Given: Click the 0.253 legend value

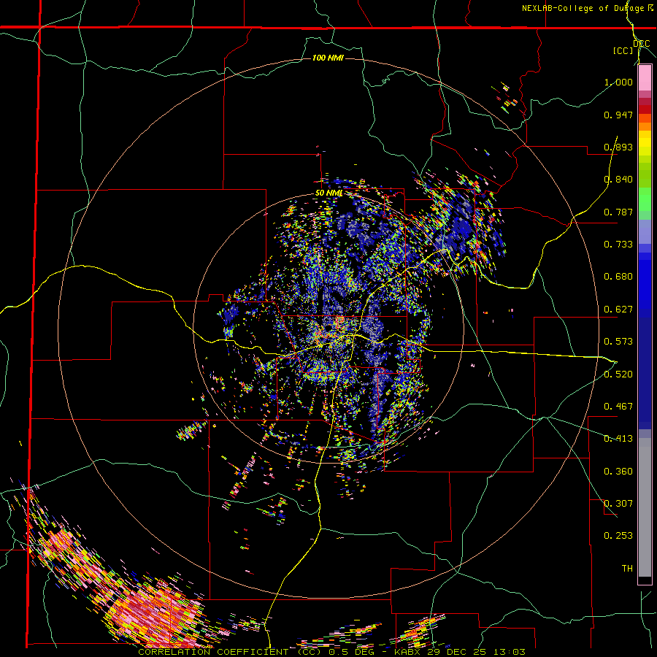Looking at the screenshot, I should click(x=618, y=536).
